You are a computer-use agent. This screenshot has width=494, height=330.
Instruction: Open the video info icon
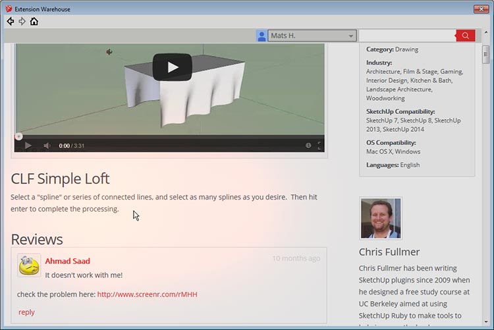pyautogui.click(x=308, y=146)
